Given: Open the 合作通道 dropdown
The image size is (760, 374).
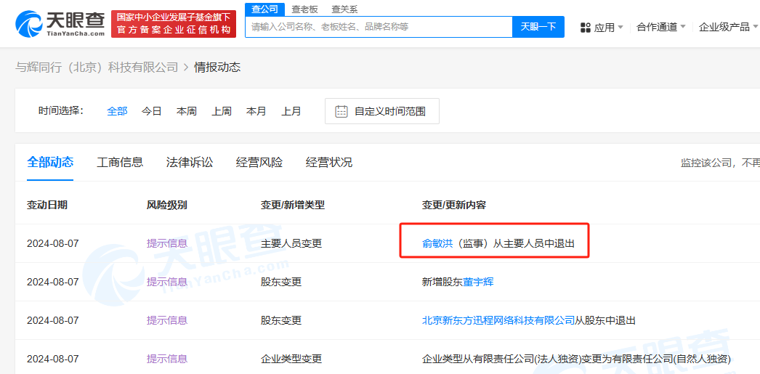Looking at the screenshot, I should tap(660, 27).
